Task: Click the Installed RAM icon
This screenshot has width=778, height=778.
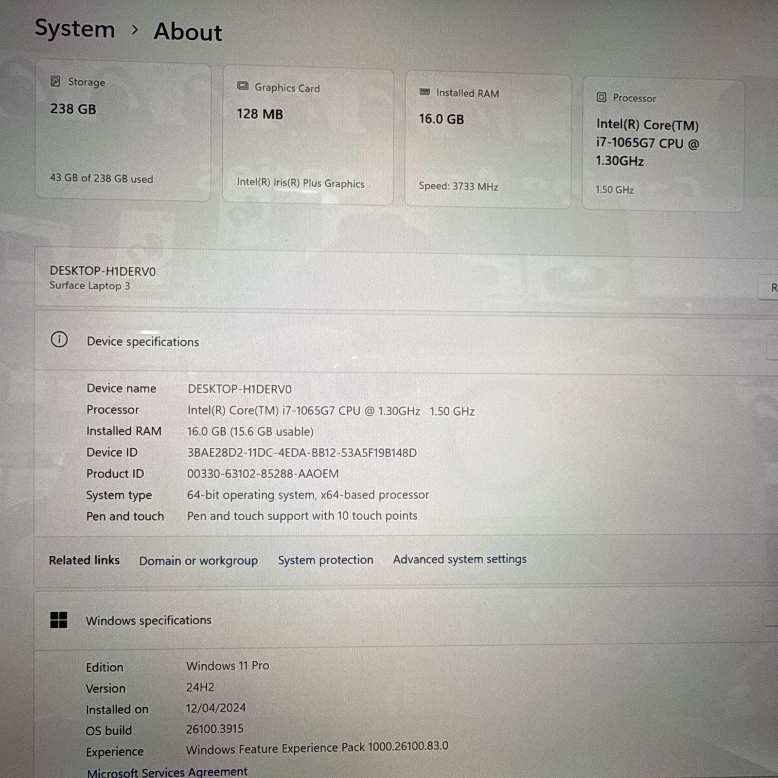Action: pyautogui.click(x=424, y=92)
